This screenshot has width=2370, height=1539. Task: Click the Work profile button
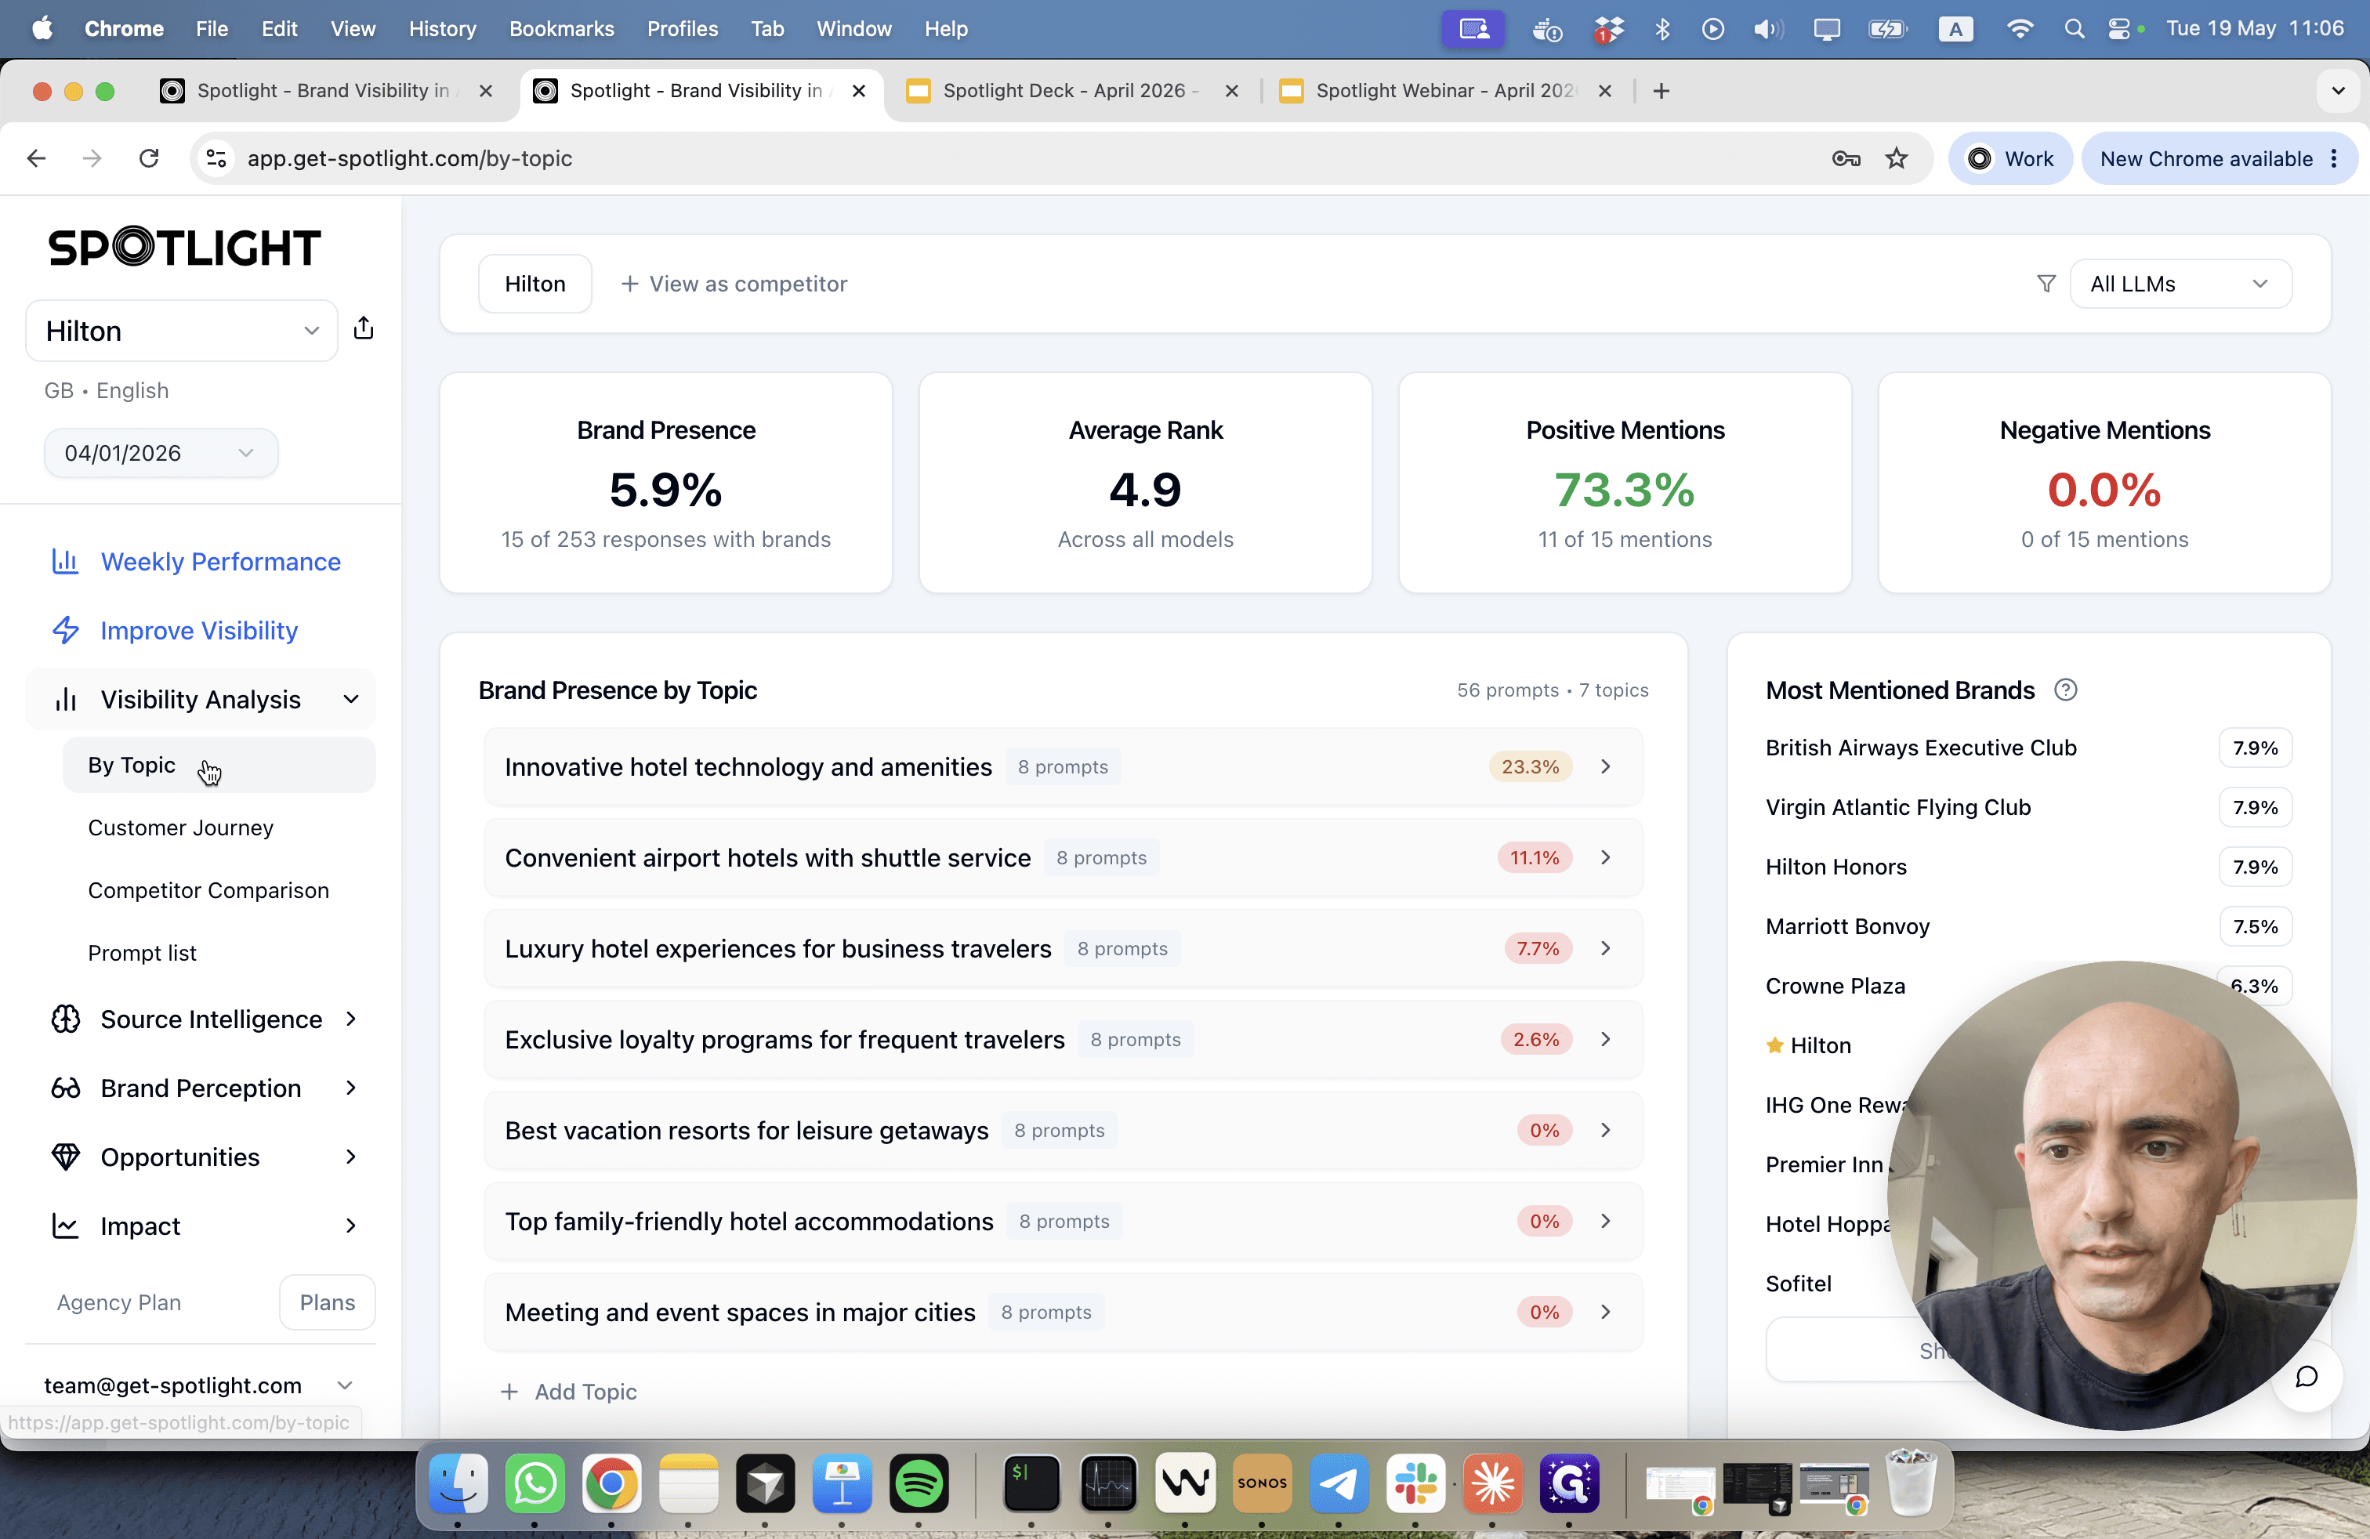pos(2009,158)
